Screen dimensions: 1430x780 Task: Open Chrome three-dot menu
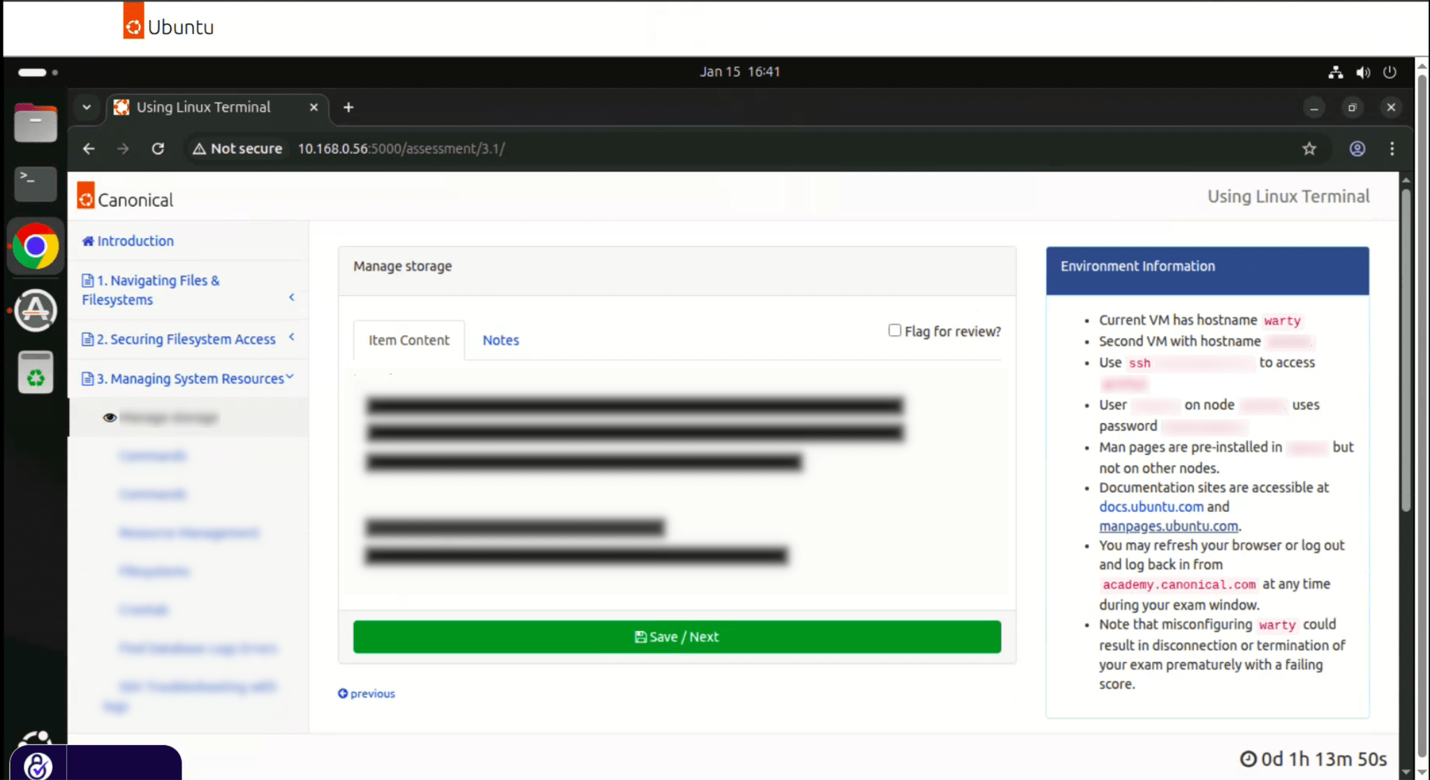(x=1392, y=149)
